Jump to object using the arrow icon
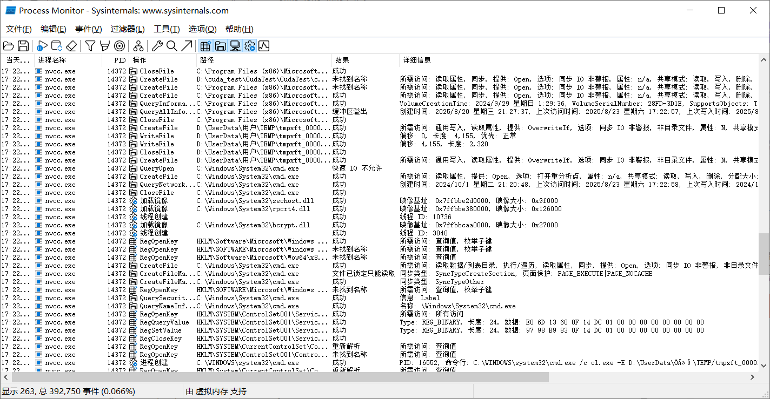 (x=187, y=46)
